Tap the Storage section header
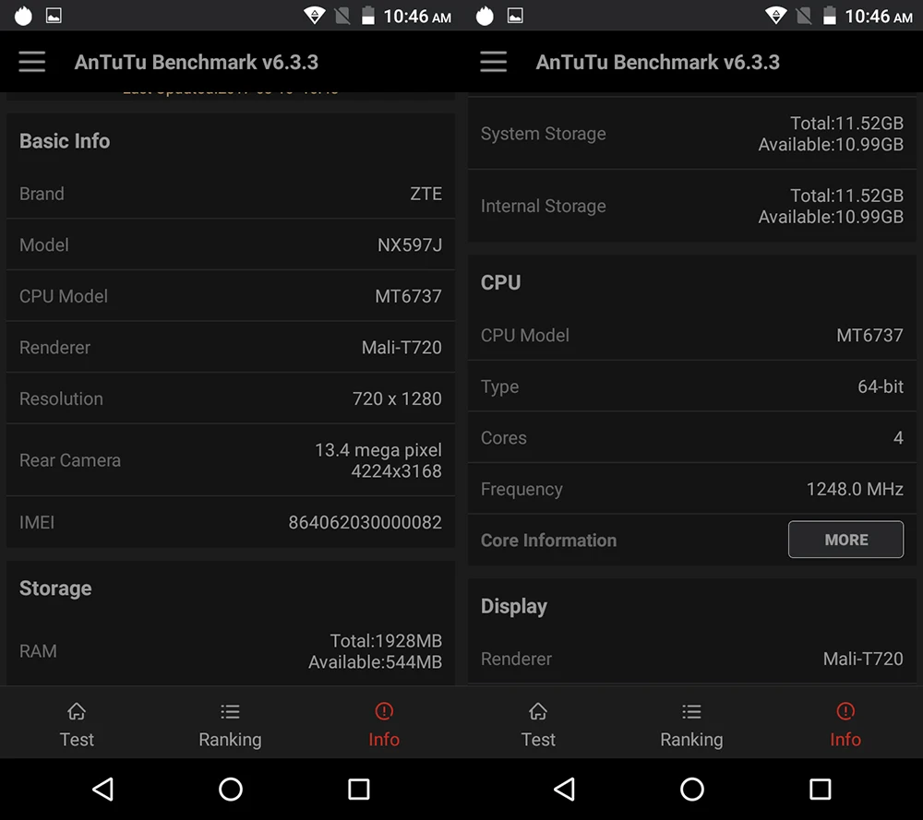Viewport: 923px width, 820px height. [x=55, y=588]
